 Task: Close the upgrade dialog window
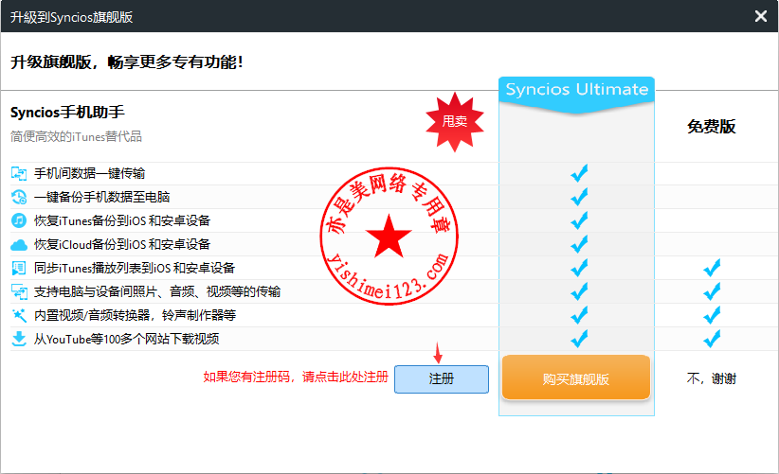(x=761, y=16)
